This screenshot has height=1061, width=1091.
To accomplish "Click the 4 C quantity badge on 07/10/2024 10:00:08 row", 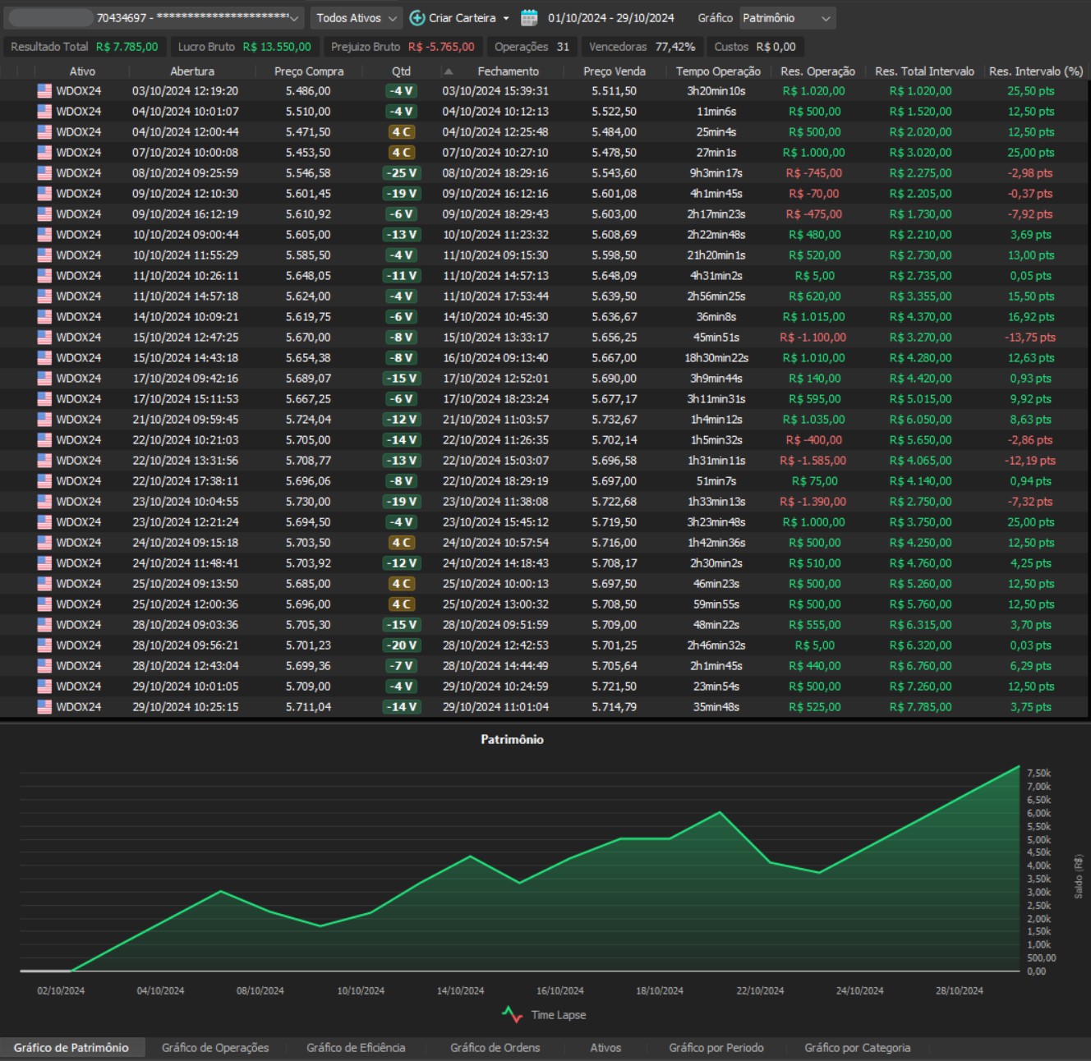I will (x=402, y=153).
